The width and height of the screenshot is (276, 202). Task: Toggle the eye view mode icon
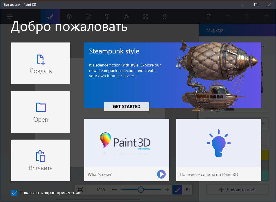[x=187, y=190]
